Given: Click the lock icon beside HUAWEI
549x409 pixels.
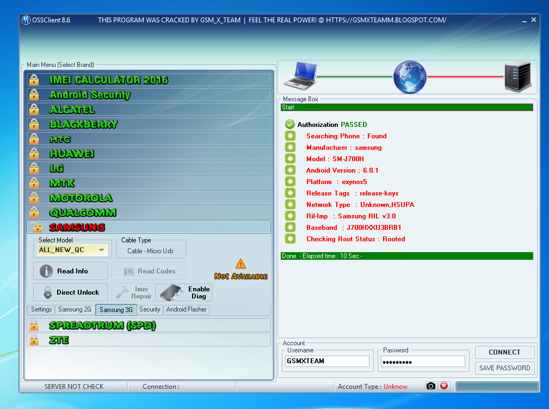Looking at the screenshot, I should pyautogui.click(x=34, y=154).
